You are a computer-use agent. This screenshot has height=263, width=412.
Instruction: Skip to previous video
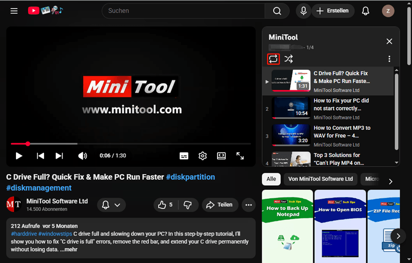point(40,156)
